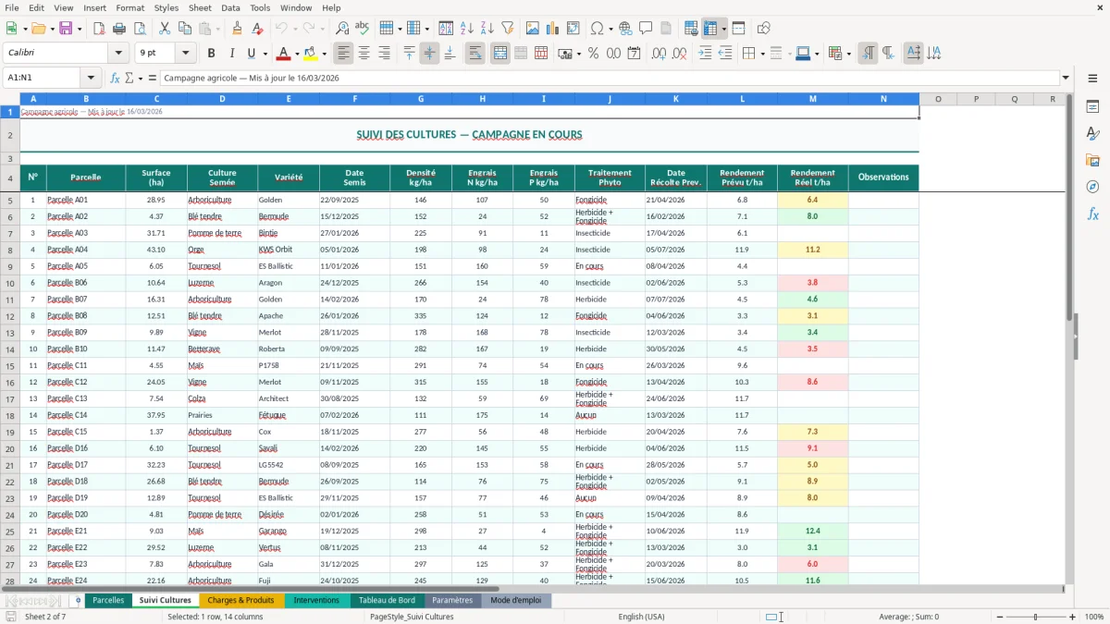Expand the formula bar arrow

[1066, 78]
